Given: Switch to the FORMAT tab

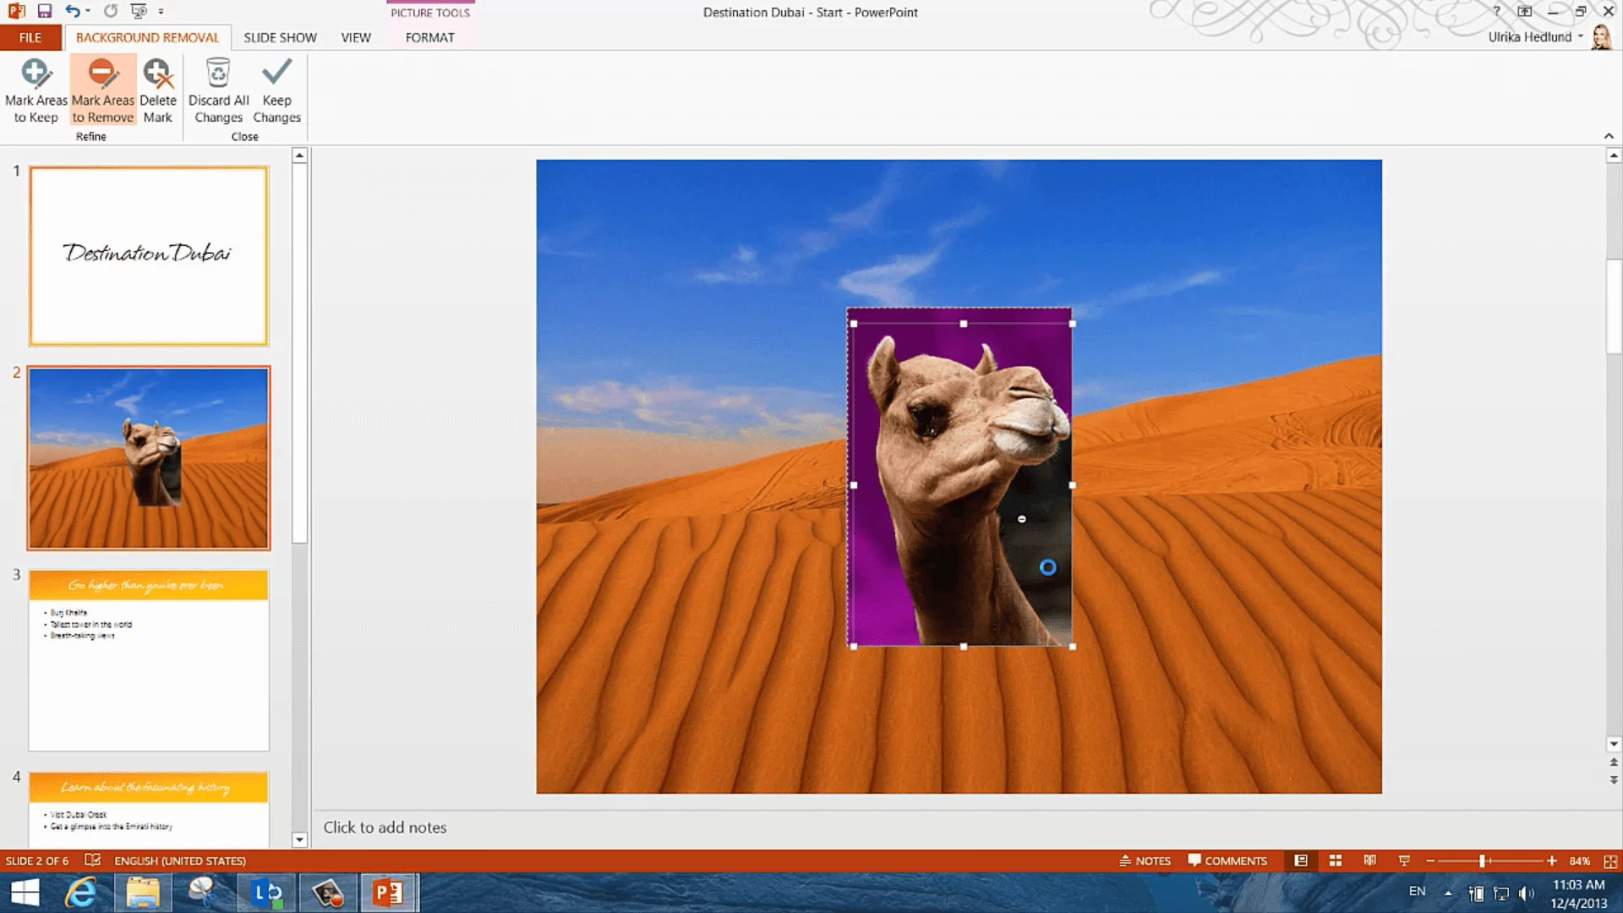Looking at the screenshot, I should click(x=429, y=37).
